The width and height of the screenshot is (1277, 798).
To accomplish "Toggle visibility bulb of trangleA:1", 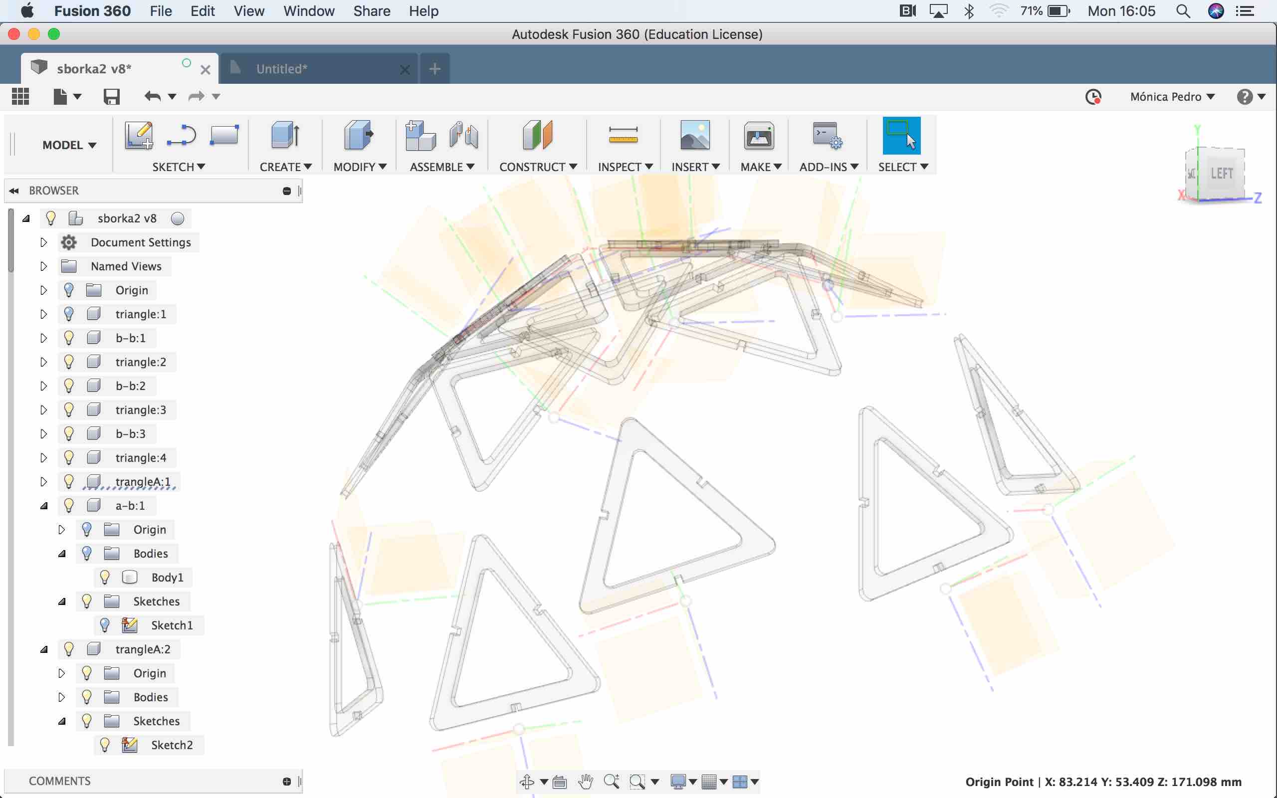I will (69, 481).
